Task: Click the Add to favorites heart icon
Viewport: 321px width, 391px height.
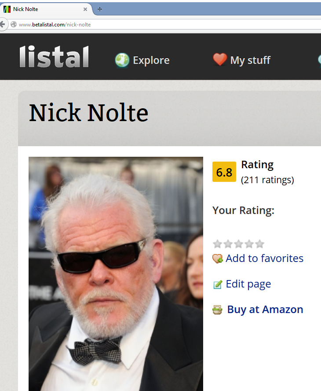Action: pyautogui.click(x=217, y=258)
